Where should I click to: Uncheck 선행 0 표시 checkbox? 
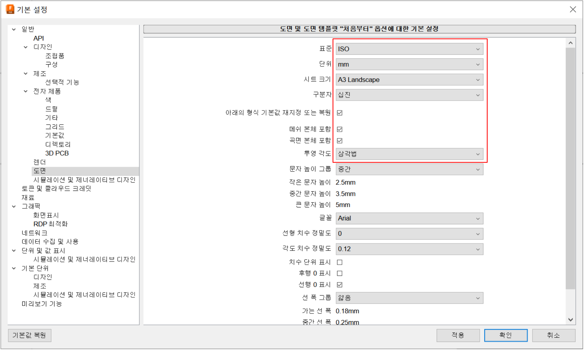click(339, 285)
